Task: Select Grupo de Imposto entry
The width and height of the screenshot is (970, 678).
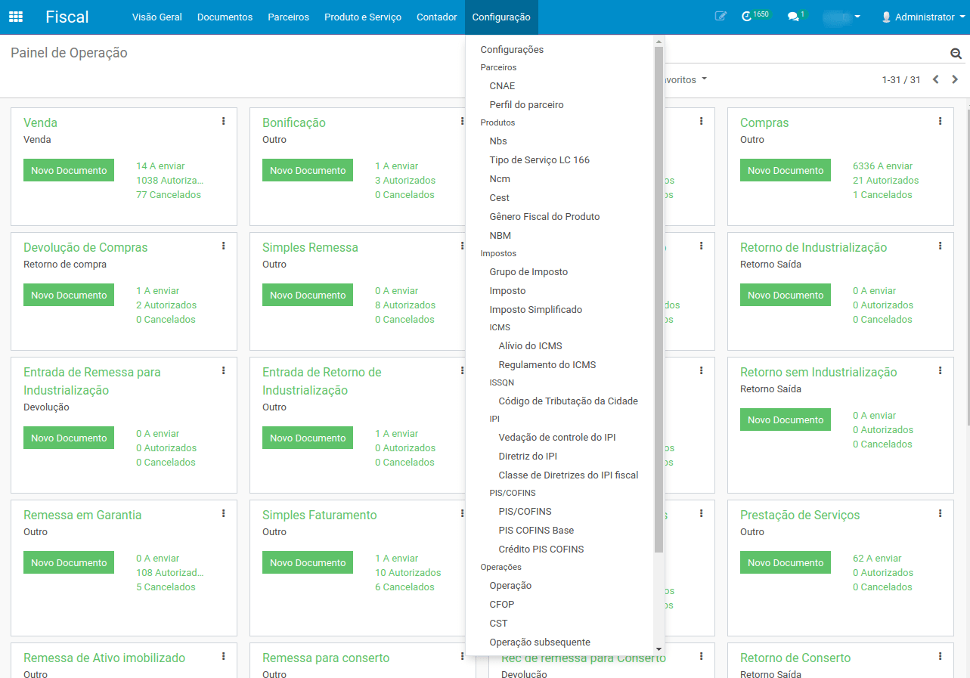Action: point(528,272)
